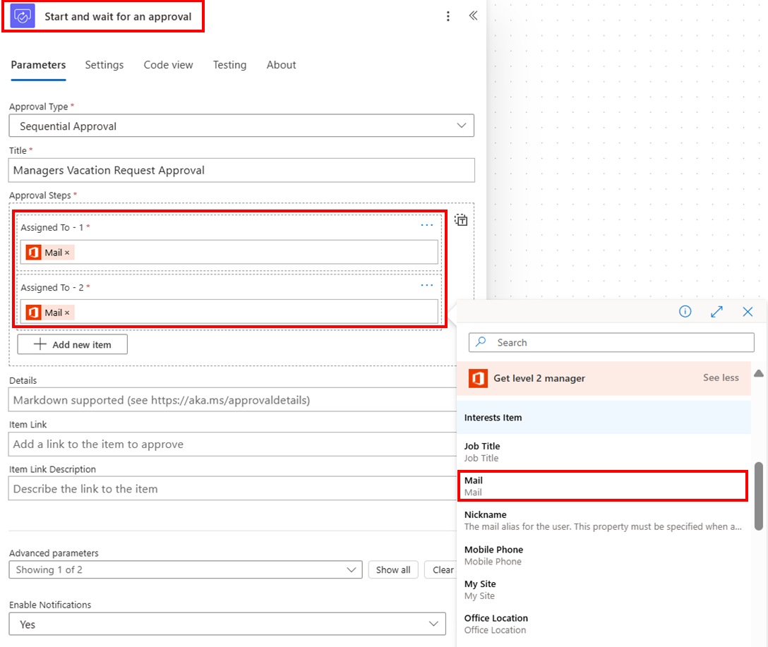Switch to the Code view tab
Screen dimensions: 768x647
[x=168, y=65]
